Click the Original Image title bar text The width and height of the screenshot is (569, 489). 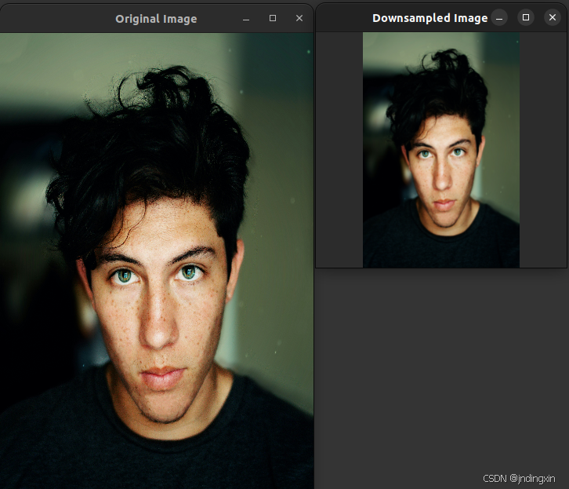(156, 19)
